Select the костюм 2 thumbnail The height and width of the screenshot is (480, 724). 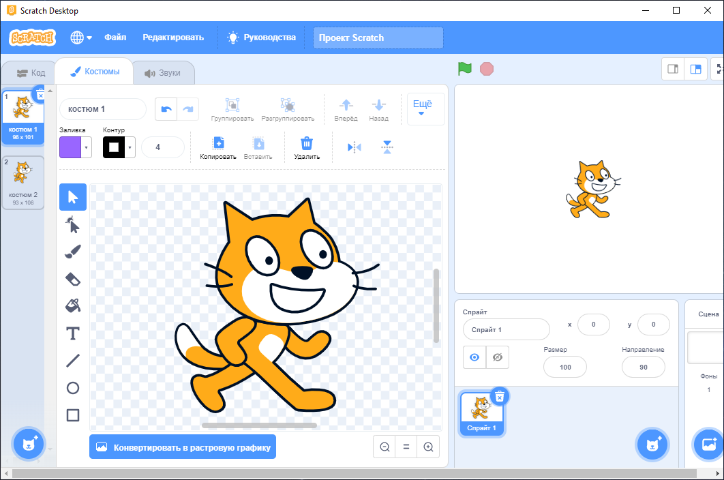23,183
